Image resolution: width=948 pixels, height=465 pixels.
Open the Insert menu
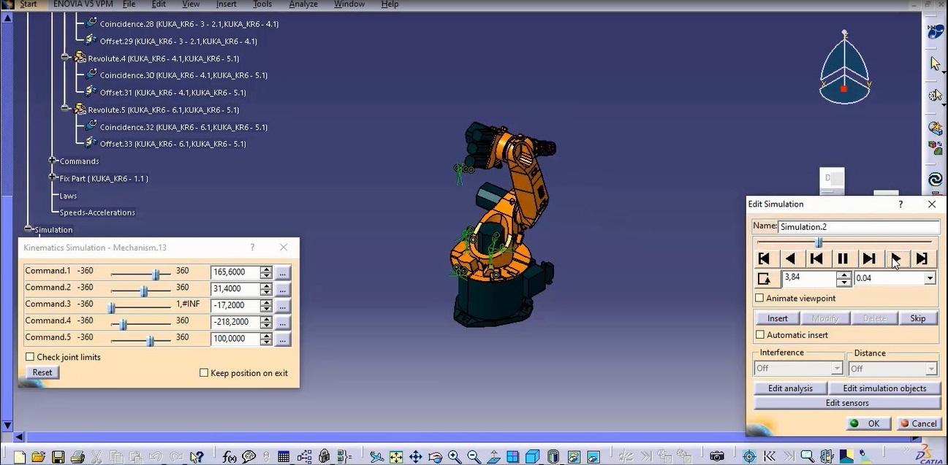coord(226,4)
